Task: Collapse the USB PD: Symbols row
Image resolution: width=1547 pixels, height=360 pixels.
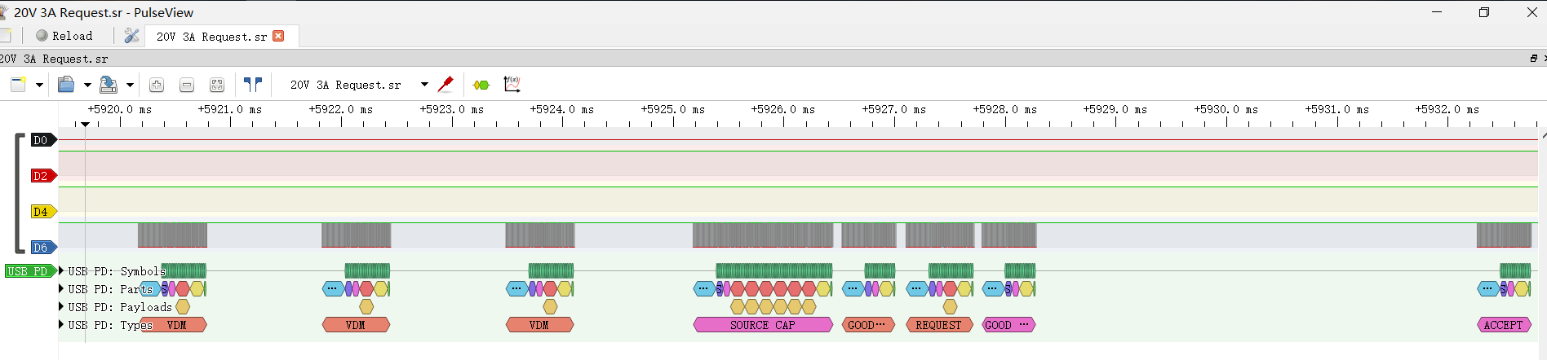Action: point(61,271)
